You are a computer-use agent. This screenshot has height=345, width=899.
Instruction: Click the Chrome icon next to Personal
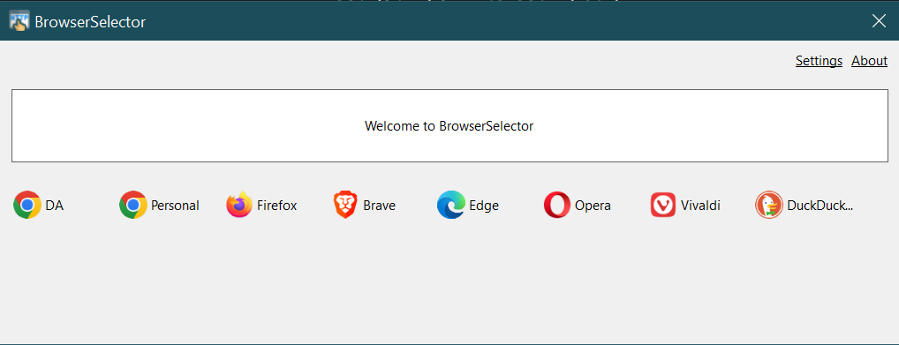(x=133, y=206)
